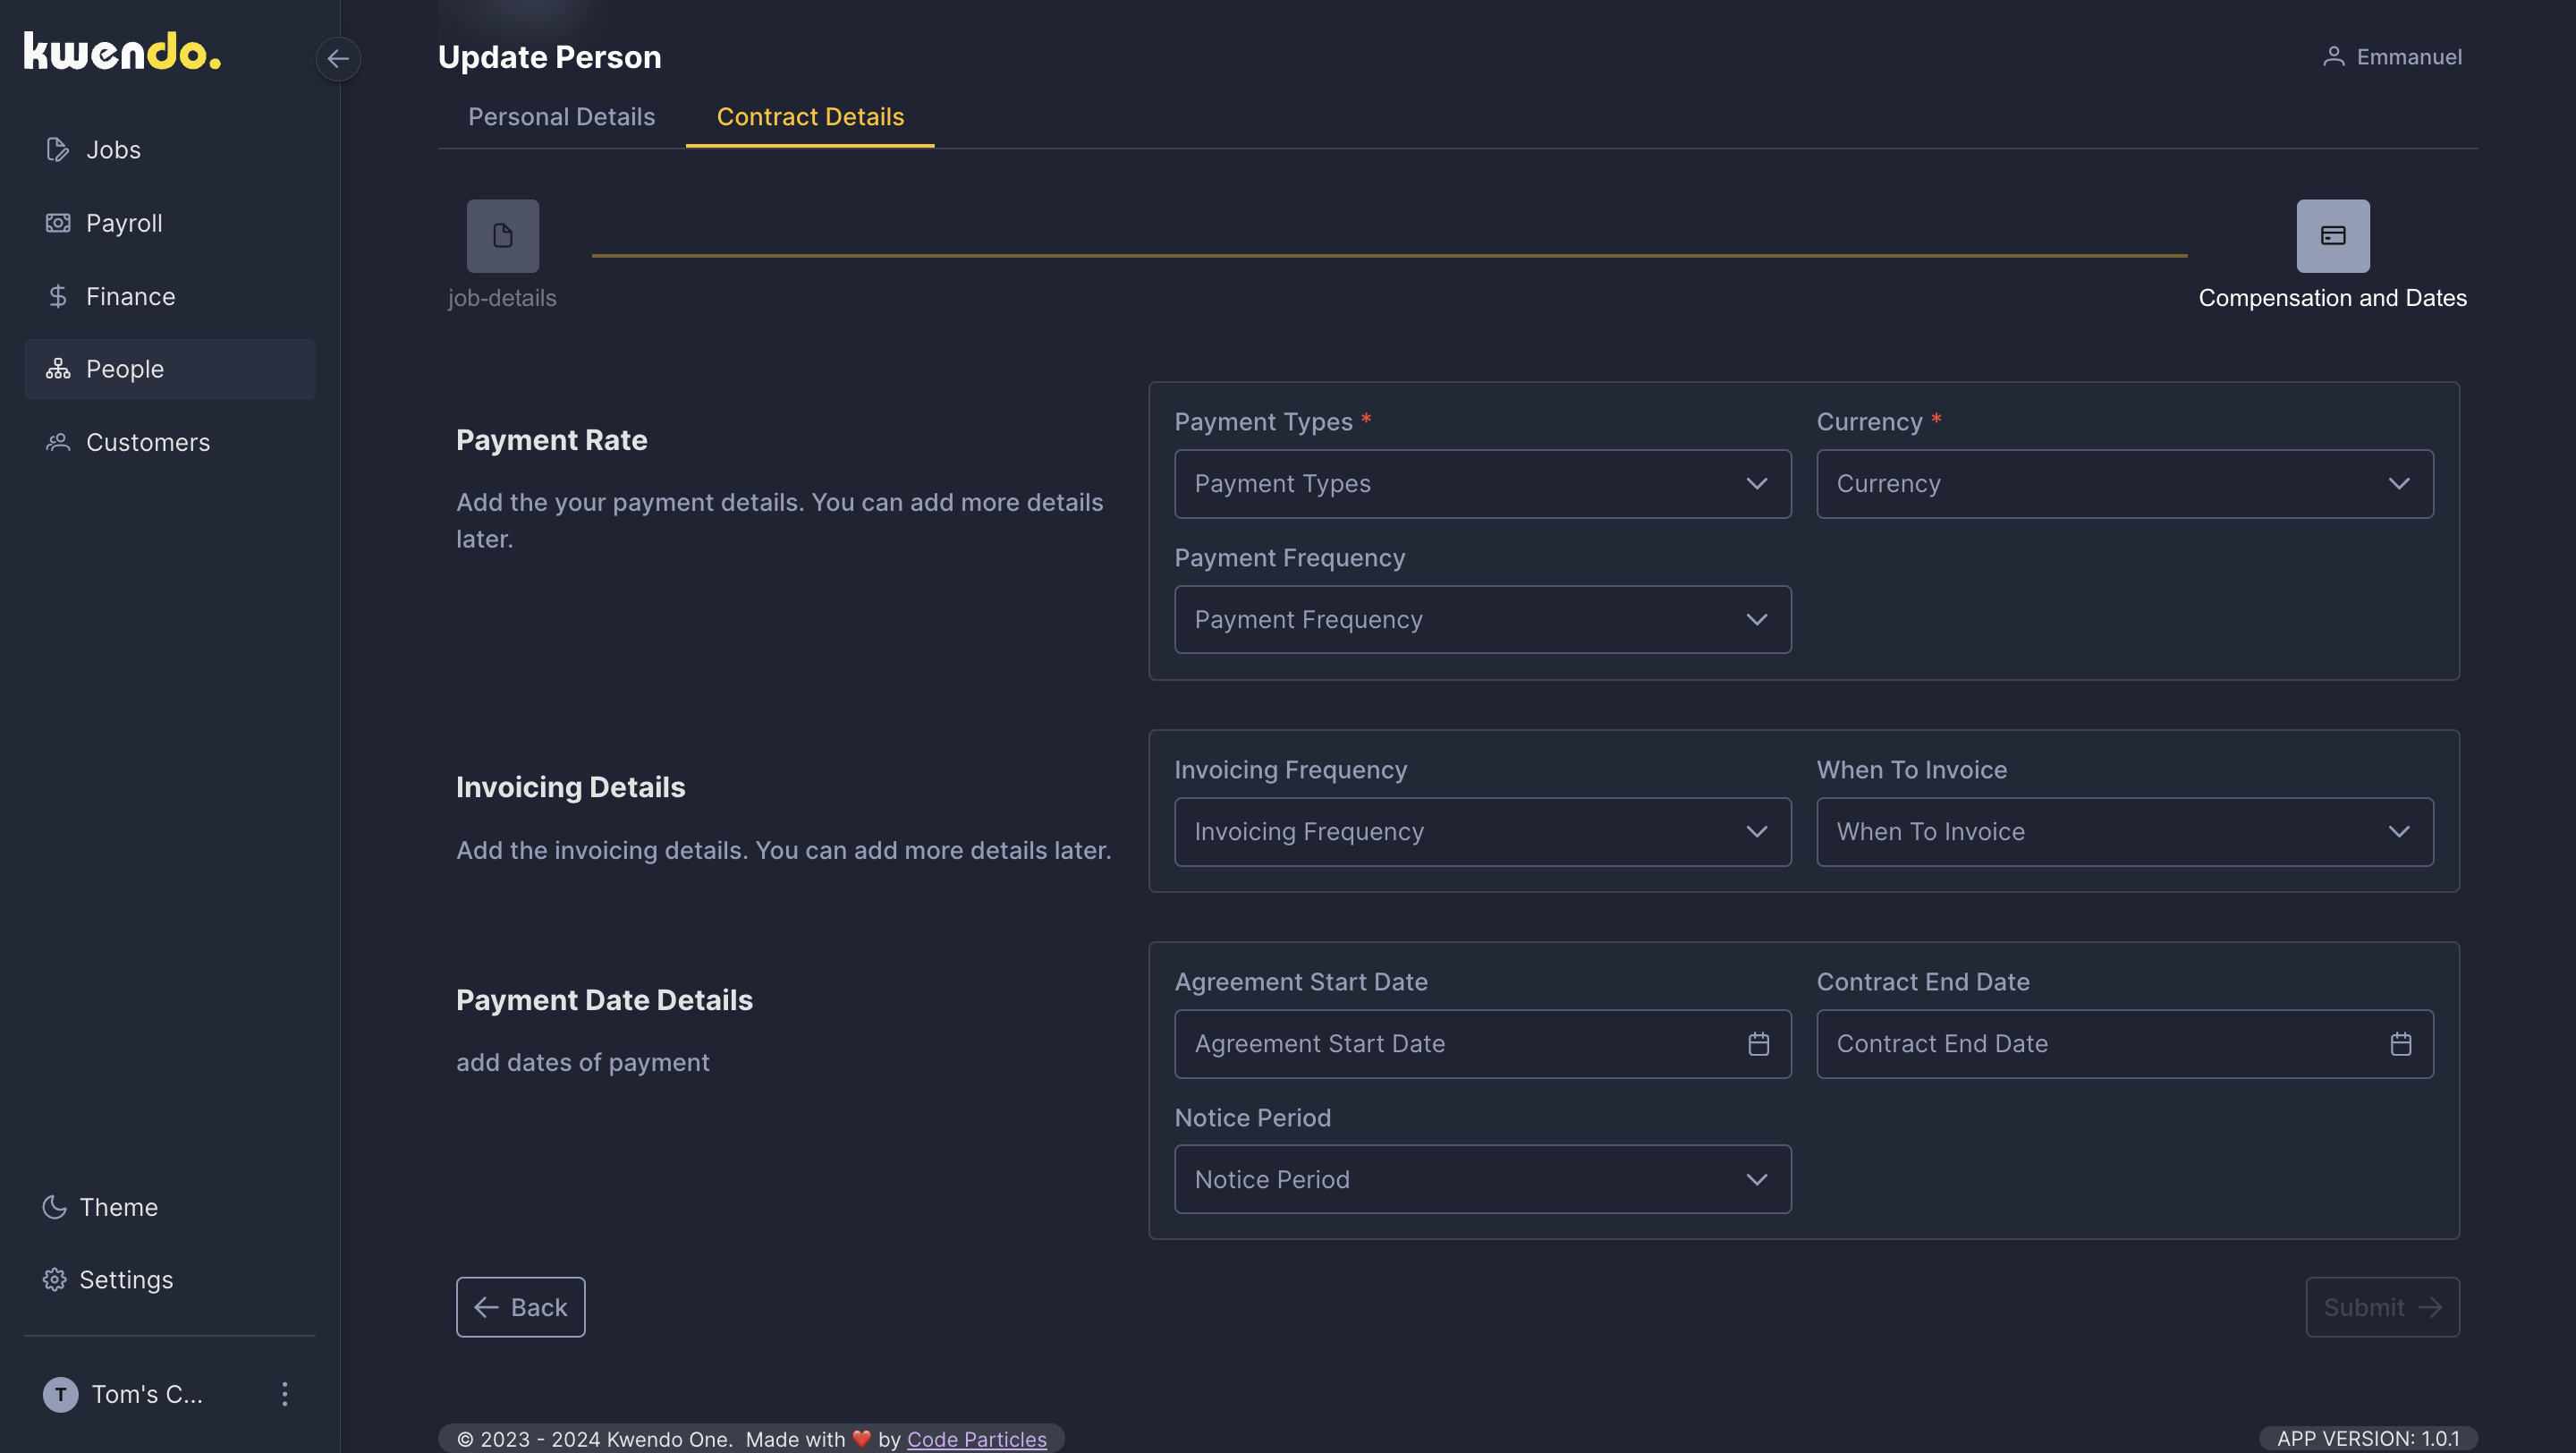2576x1453 pixels.
Task: Click the Tom's C... avatar badge
Action: [60, 1394]
